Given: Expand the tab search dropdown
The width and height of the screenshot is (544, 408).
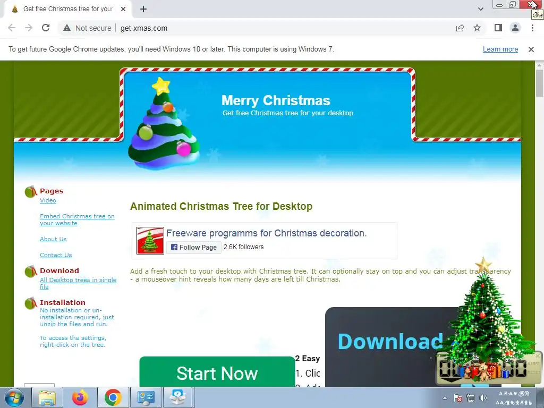Looking at the screenshot, I should 480,9.
